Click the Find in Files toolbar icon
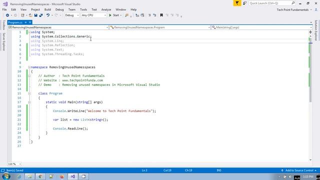The width and height of the screenshot is (320, 180). 126,15
